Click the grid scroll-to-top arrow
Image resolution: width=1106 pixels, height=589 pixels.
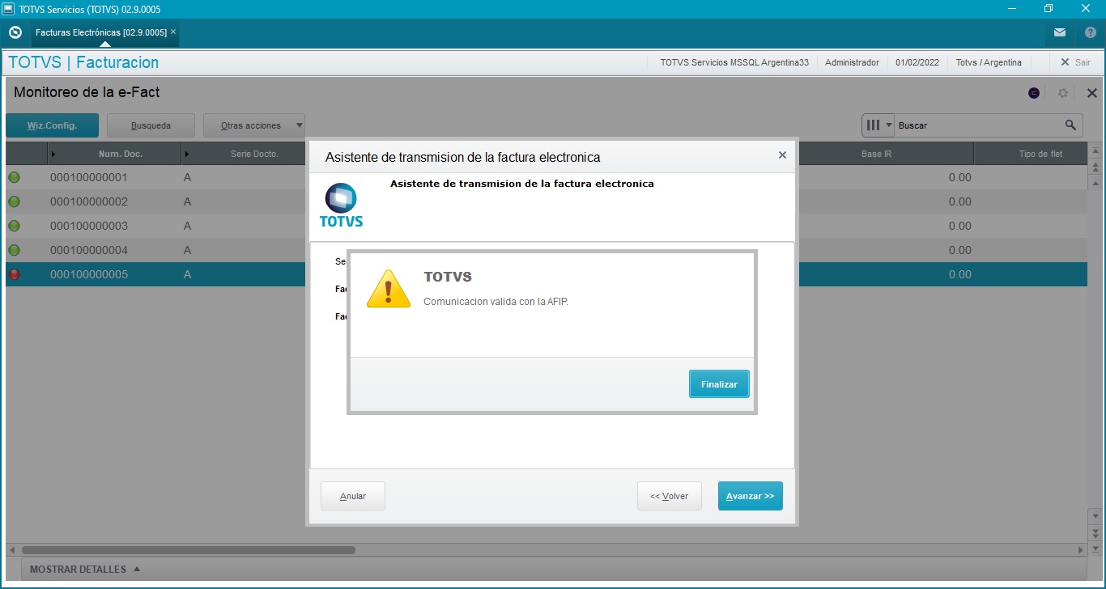click(x=1096, y=152)
